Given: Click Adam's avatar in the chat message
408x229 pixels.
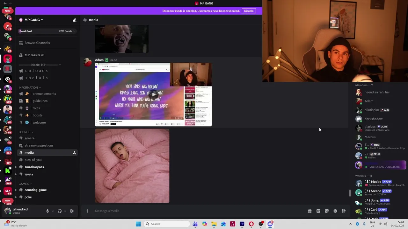Looking at the screenshot, I should tap(88, 62).
